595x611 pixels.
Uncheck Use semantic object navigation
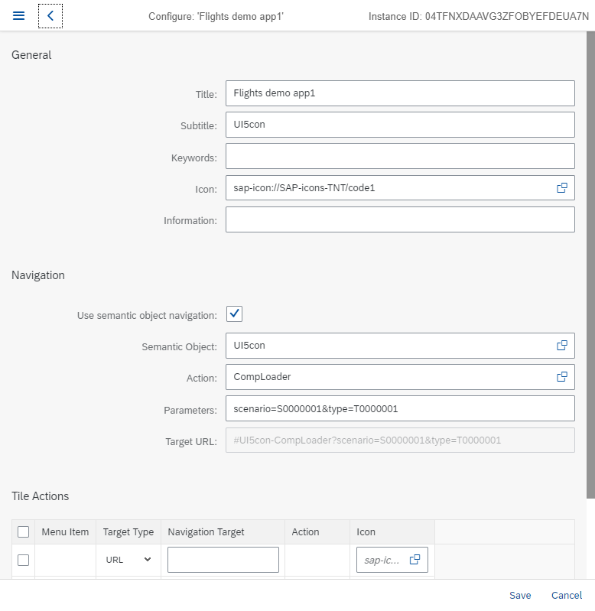pos(235,314)
